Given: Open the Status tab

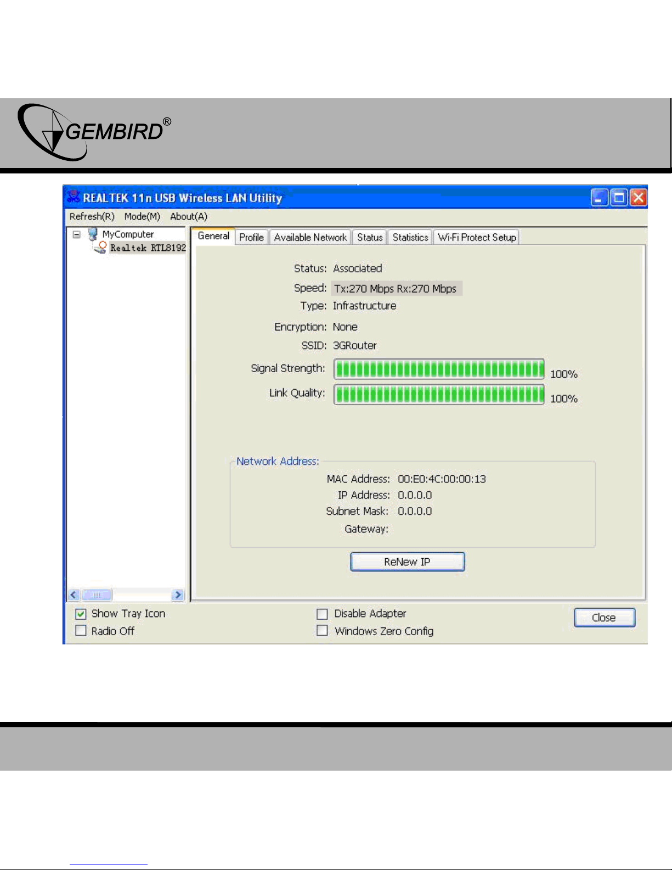Looking at the screenshot, I should coord(370,237).
